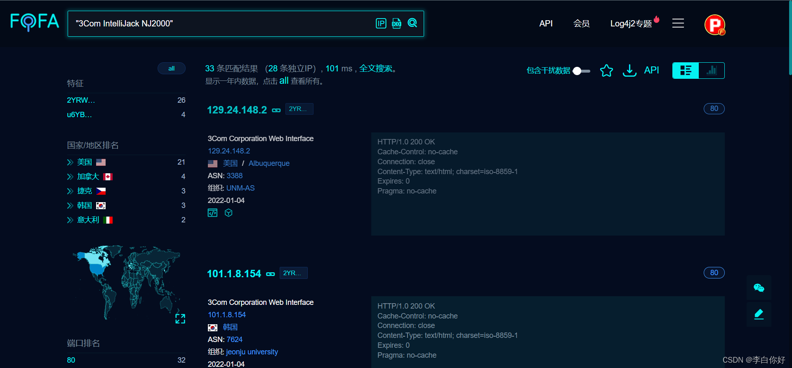Click the United States flag in country ranking
Screen dimensions: 792x368
(101, 163)
